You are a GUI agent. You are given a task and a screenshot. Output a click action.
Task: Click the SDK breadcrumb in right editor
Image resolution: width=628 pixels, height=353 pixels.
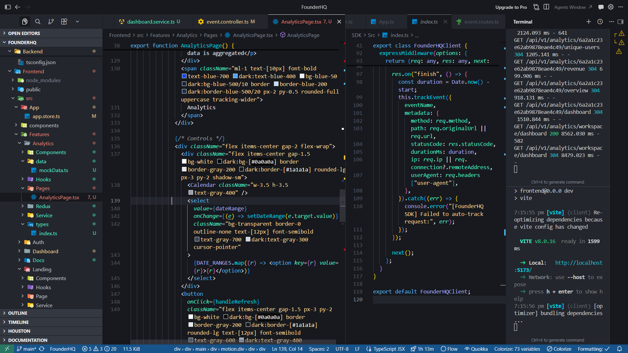coord(356,35)
